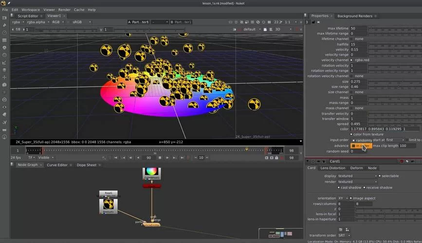
Task: Click the Time nodes clock icon
Action: (x=4, y=33)
